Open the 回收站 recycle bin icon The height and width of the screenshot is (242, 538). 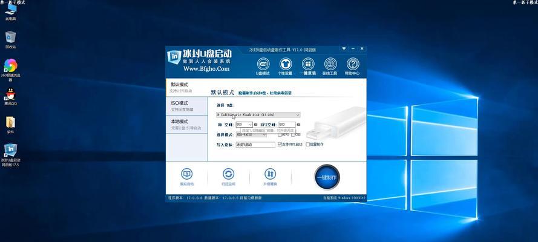point(11,40)
